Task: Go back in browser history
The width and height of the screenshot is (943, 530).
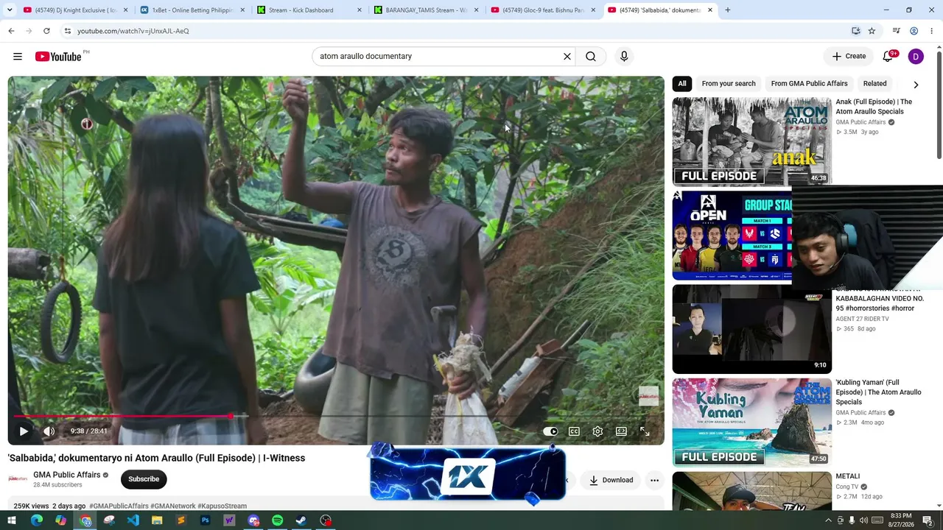Action: 11,31
